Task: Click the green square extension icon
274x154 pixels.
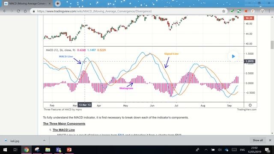Action: point(239,11)
